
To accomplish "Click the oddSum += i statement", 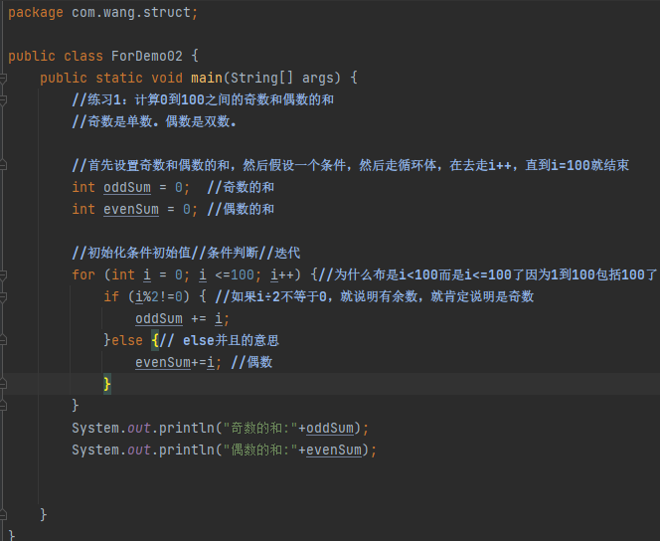I will tap(182, 318).
